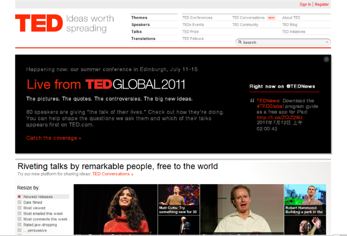This screenshot has height=236, width=347.
Task: Click #TEDGlobal hashtag link
Action: (x=270, y=106)
